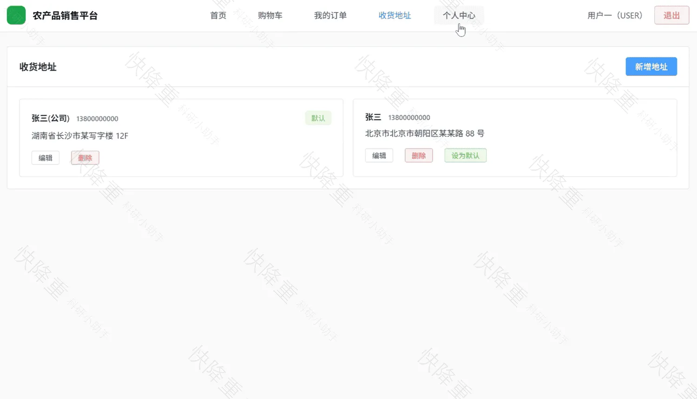Image resolution: width=697 pixels, height=399 pixels.
Task: Click the 退出 logout button
Action: (671, 15)
